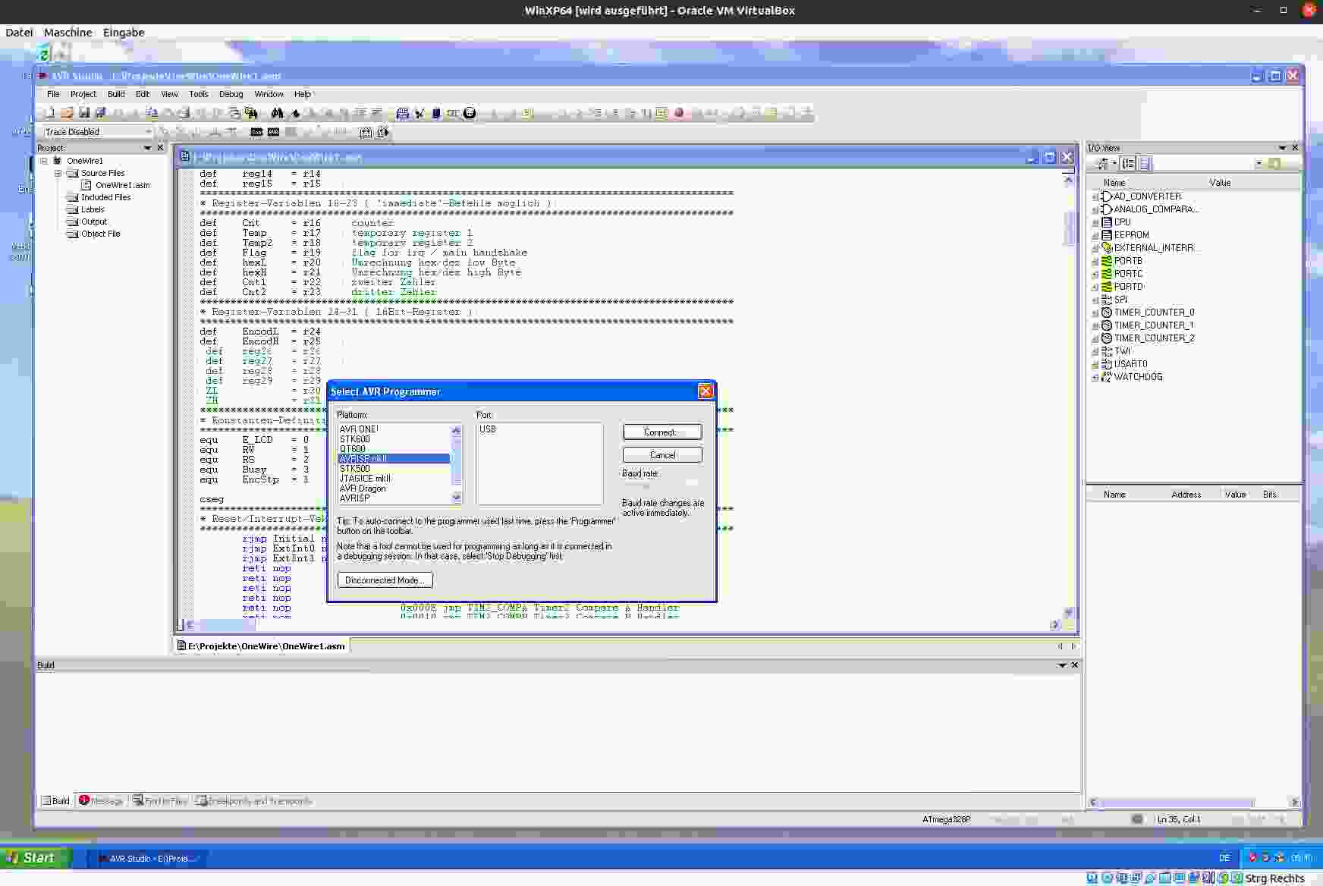The image size is (1323, 886).
Task: Open the I/O View panel options arrow
Action: (x=1282, y=148)
